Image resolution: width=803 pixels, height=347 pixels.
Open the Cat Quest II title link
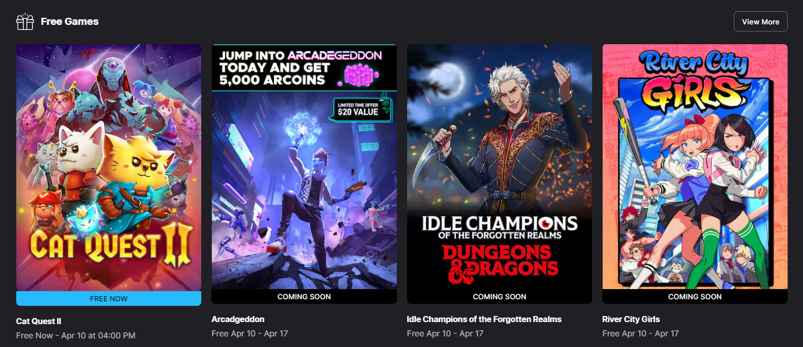tap(39, 321)
